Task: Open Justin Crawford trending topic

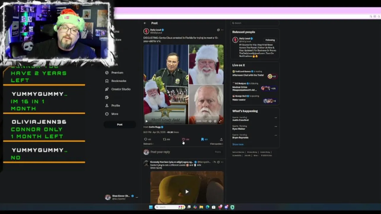Action: pos(241,120)
